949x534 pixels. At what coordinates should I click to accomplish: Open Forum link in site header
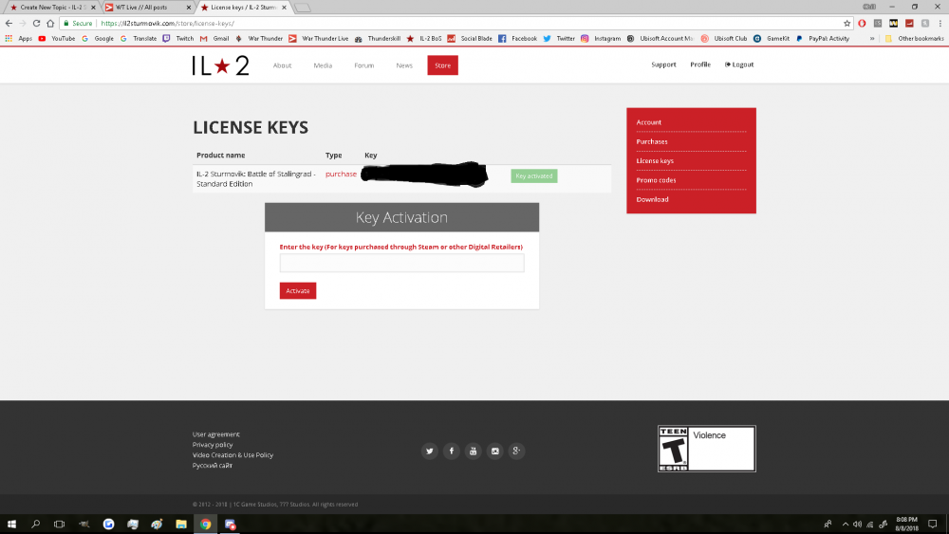tap(364, 65)
